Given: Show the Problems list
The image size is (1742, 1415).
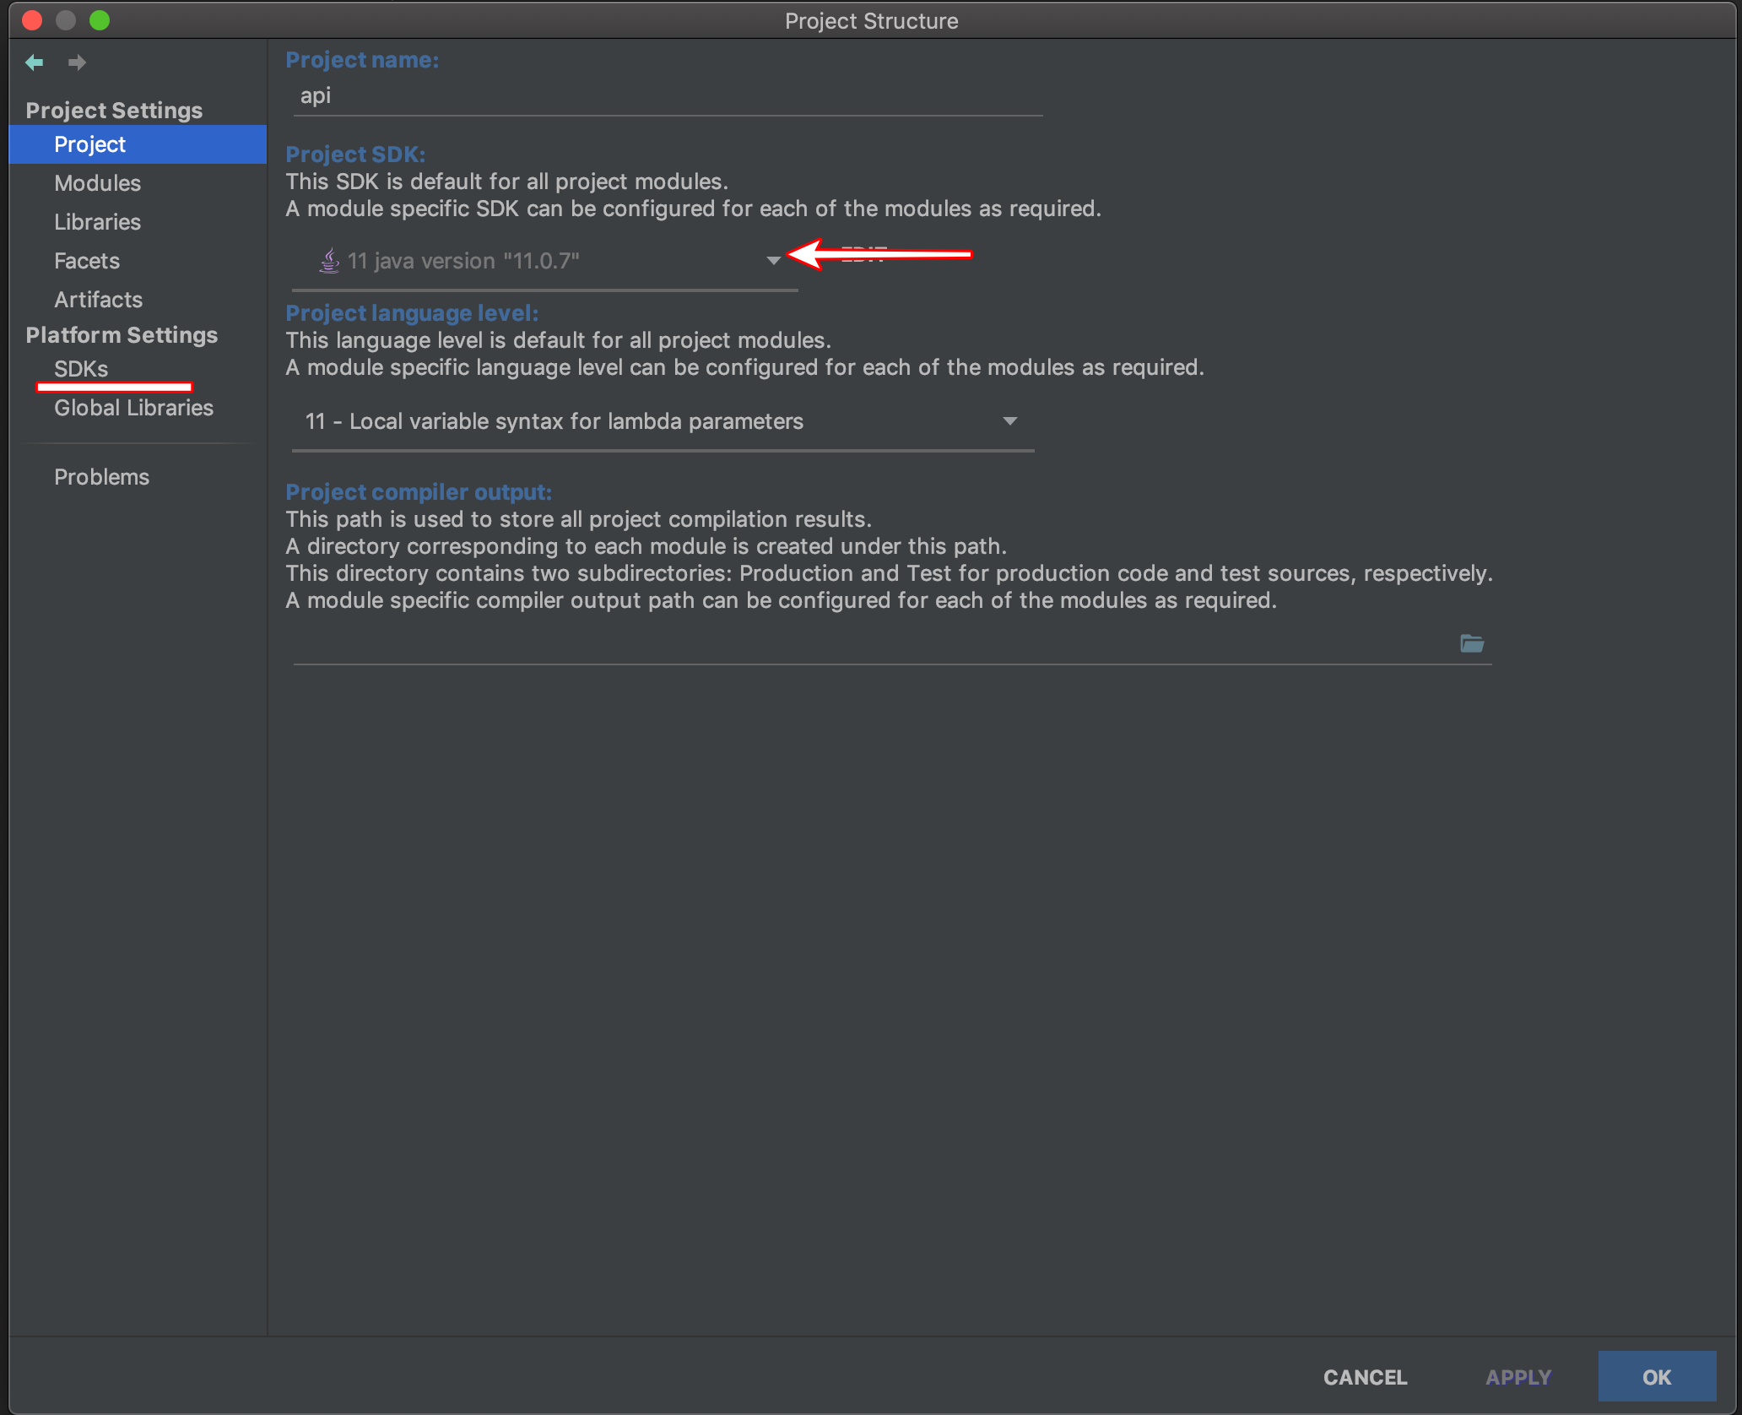Looking at the screenshot, I should (x=101, y=477).
